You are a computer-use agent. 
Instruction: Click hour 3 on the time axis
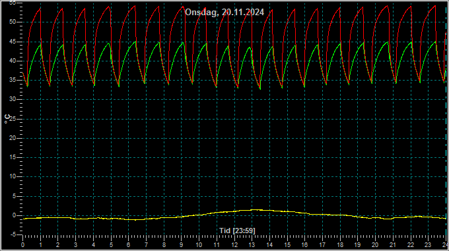coord(75,245)
